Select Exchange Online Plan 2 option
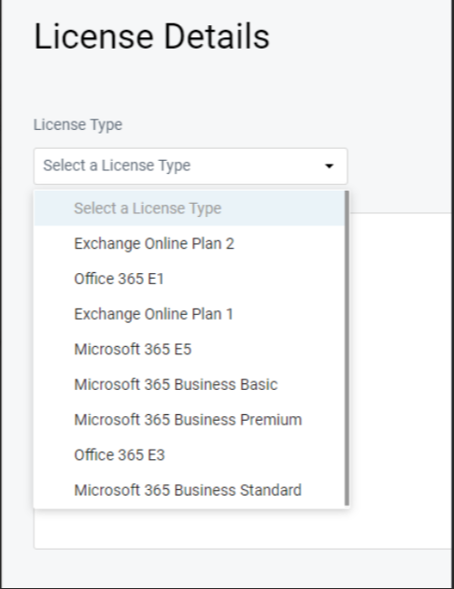454x589 pixels. (189, 243)
